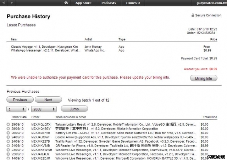
Task: Click order number M2XJ4SM384
Action: click(x=206, y=33)
